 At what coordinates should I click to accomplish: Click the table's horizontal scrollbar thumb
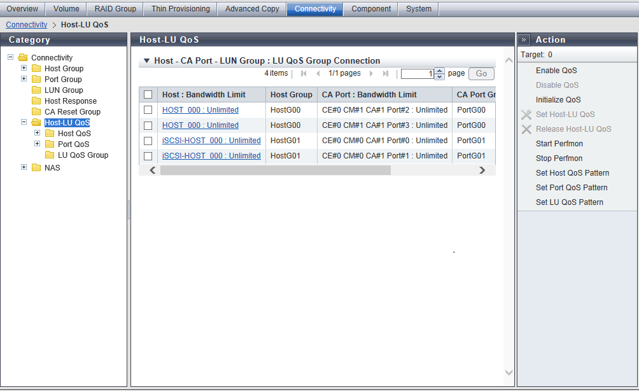[275, 171]
